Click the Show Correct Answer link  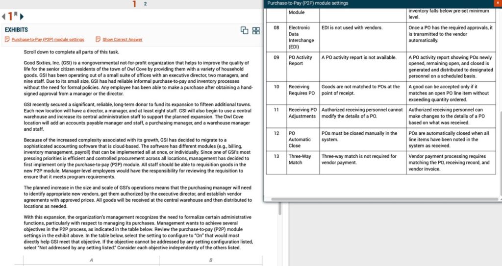(122, 40)
